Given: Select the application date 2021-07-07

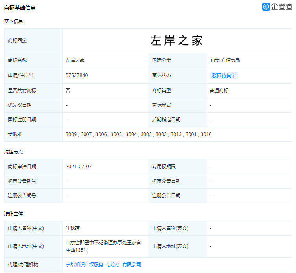Looking at the screenshot, I should pyautogui.click(x=79, y=167).
